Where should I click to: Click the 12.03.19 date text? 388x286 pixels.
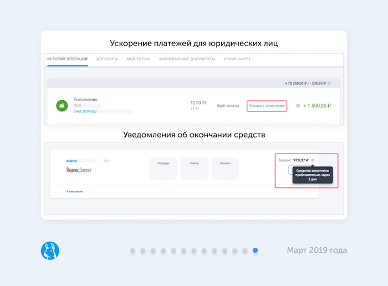(x=198, y=103)
